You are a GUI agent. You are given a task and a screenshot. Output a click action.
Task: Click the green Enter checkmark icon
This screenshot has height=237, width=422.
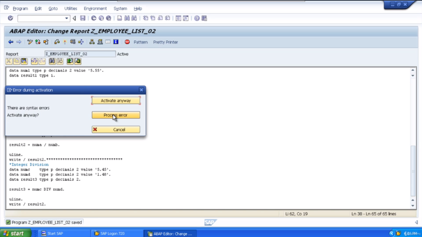10,18
